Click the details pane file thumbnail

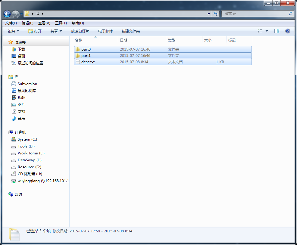point(14,234)
